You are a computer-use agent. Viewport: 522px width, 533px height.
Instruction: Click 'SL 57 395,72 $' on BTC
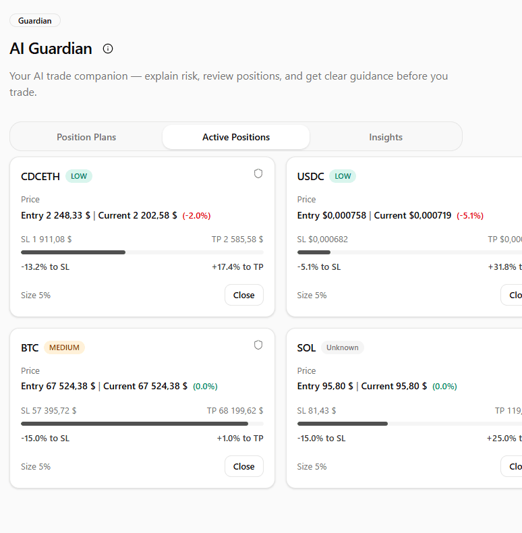point(49,411)
